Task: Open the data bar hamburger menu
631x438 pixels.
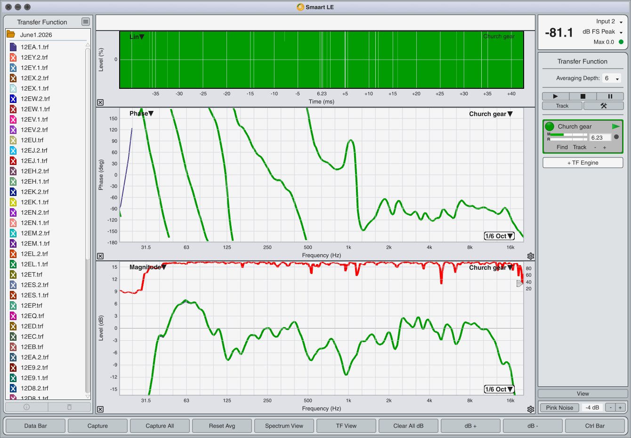Action: pos(85,22)
